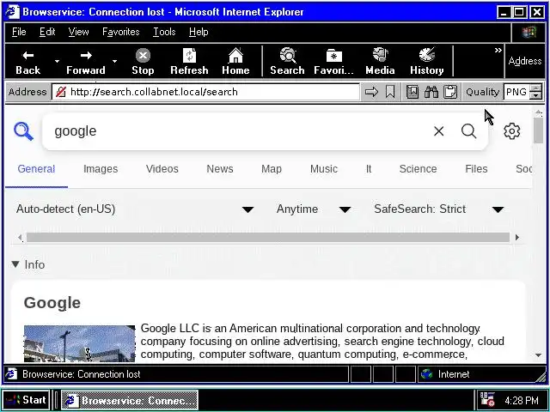Viewport: 550px width, 412px height.
Task: Click the Google infobox heading
Action: point(52,303)
